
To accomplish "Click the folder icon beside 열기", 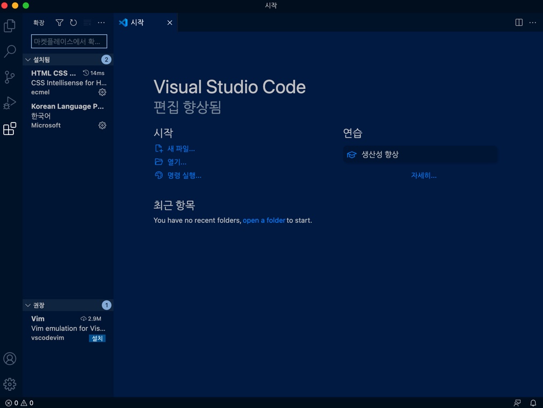I will (x=159, y=162).
